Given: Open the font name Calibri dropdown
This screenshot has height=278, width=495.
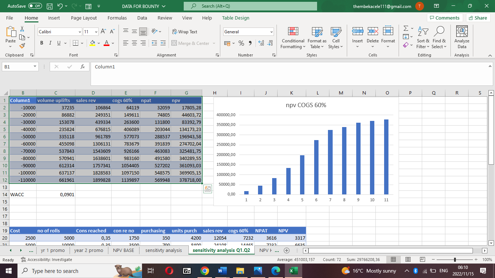Looking at the screenshot, I should (80, 32).
